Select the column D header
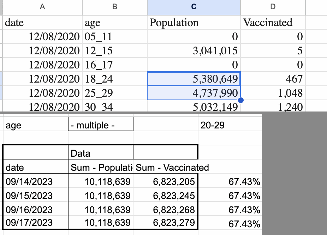The height and width of the screenshot is (235, 327). [x=273, y=7]
